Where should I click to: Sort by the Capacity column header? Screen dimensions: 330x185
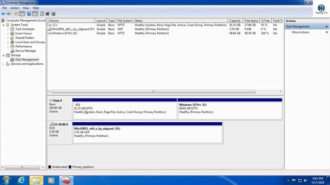[235, 21]
